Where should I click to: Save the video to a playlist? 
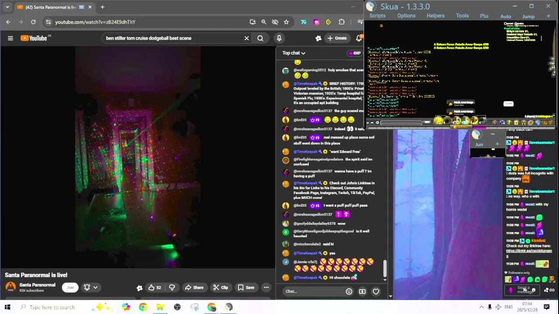tap(246, 287)
